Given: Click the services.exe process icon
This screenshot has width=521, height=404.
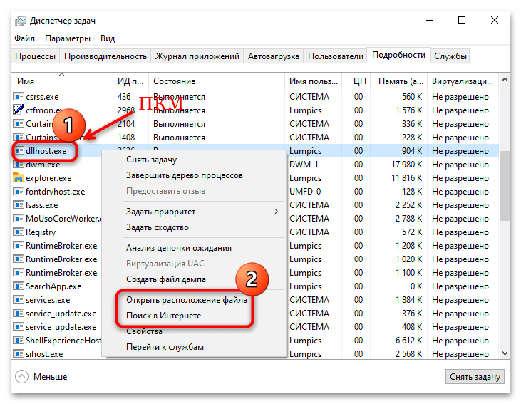Looking at the screenshot, I should (19, 300).
